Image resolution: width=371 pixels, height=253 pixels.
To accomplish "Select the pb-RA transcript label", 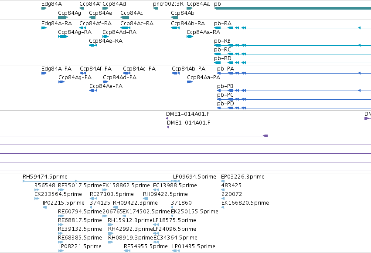I will point(223,24).
